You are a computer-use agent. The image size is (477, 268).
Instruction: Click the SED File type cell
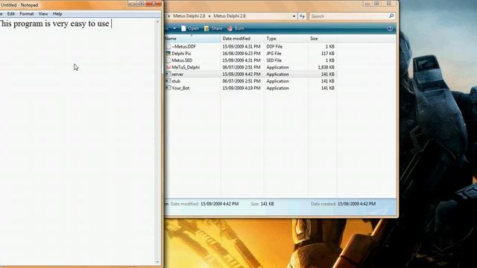pos(274,60)
